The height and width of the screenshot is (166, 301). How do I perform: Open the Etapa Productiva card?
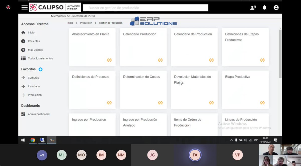point(245,90)
